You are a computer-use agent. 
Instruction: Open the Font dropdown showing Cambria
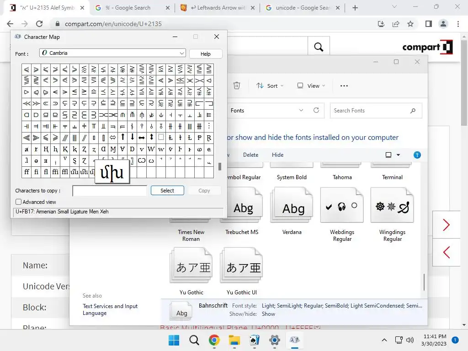click(x=112, y=53)
